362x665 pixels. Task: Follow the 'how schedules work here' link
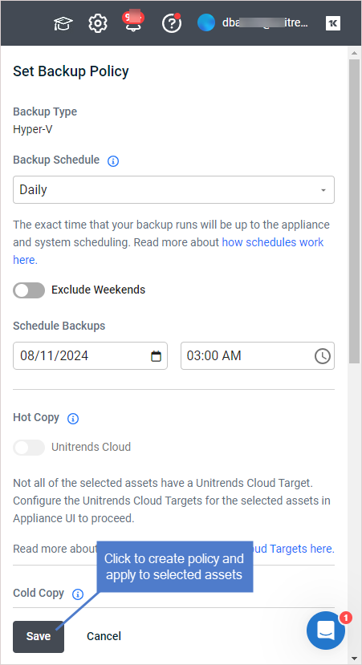click(x=169, y=251)
